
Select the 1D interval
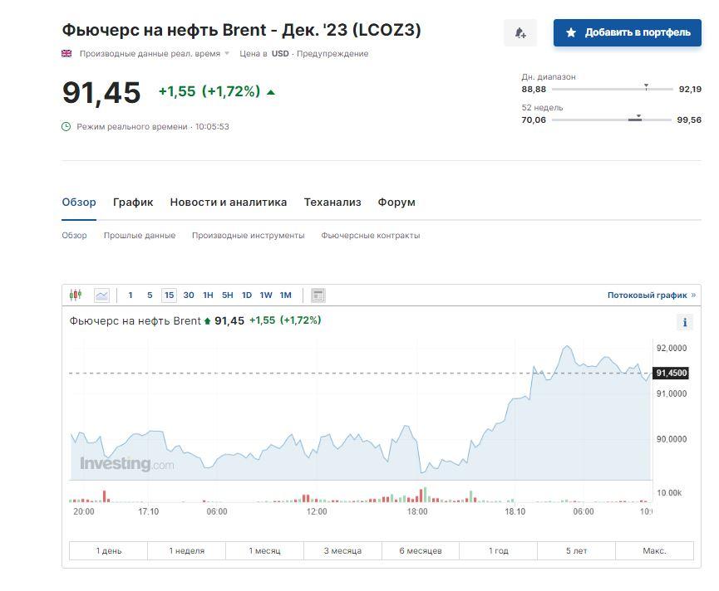(x=247, y=295)
